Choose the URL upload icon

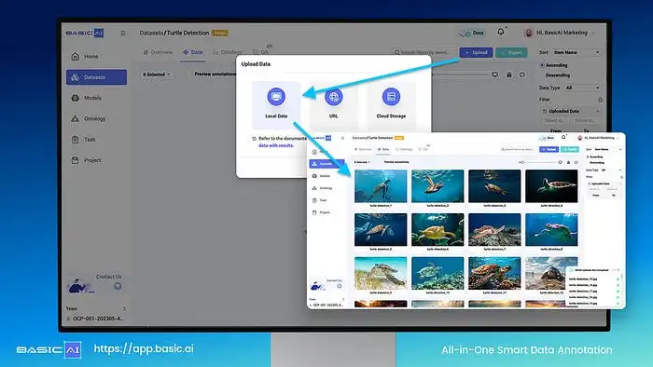(x=334, y=97)
